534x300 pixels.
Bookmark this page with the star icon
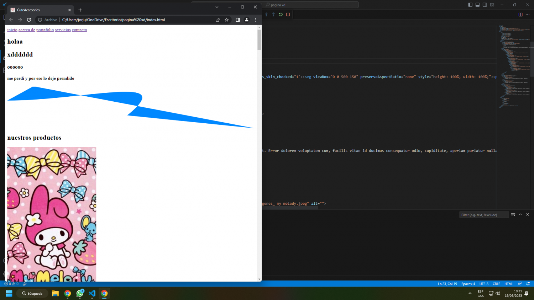pos(226,20)
